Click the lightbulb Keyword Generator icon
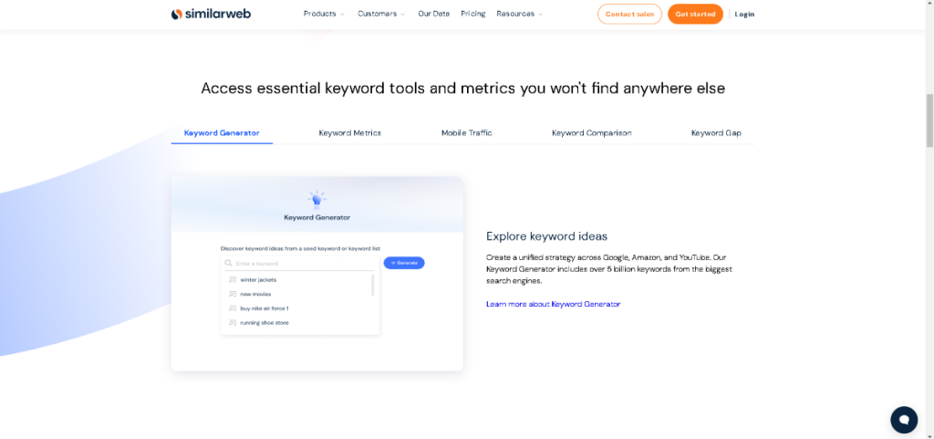This screenshot has height=439, width=934. [317, 199]
